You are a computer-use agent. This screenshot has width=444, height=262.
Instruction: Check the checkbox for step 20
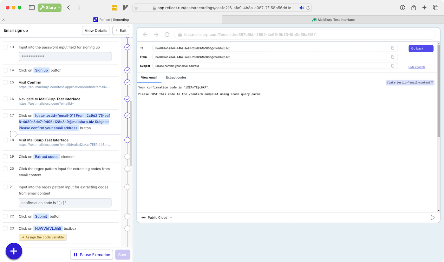5,168
